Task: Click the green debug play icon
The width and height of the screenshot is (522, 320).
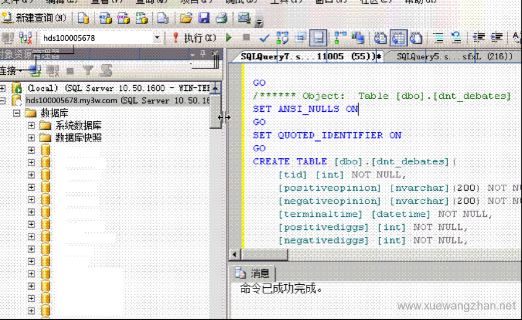Action: click(229, 38)
